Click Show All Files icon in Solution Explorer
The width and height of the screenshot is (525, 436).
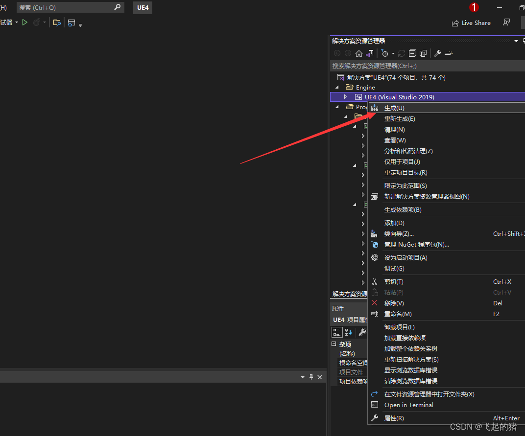click(423, 53)
